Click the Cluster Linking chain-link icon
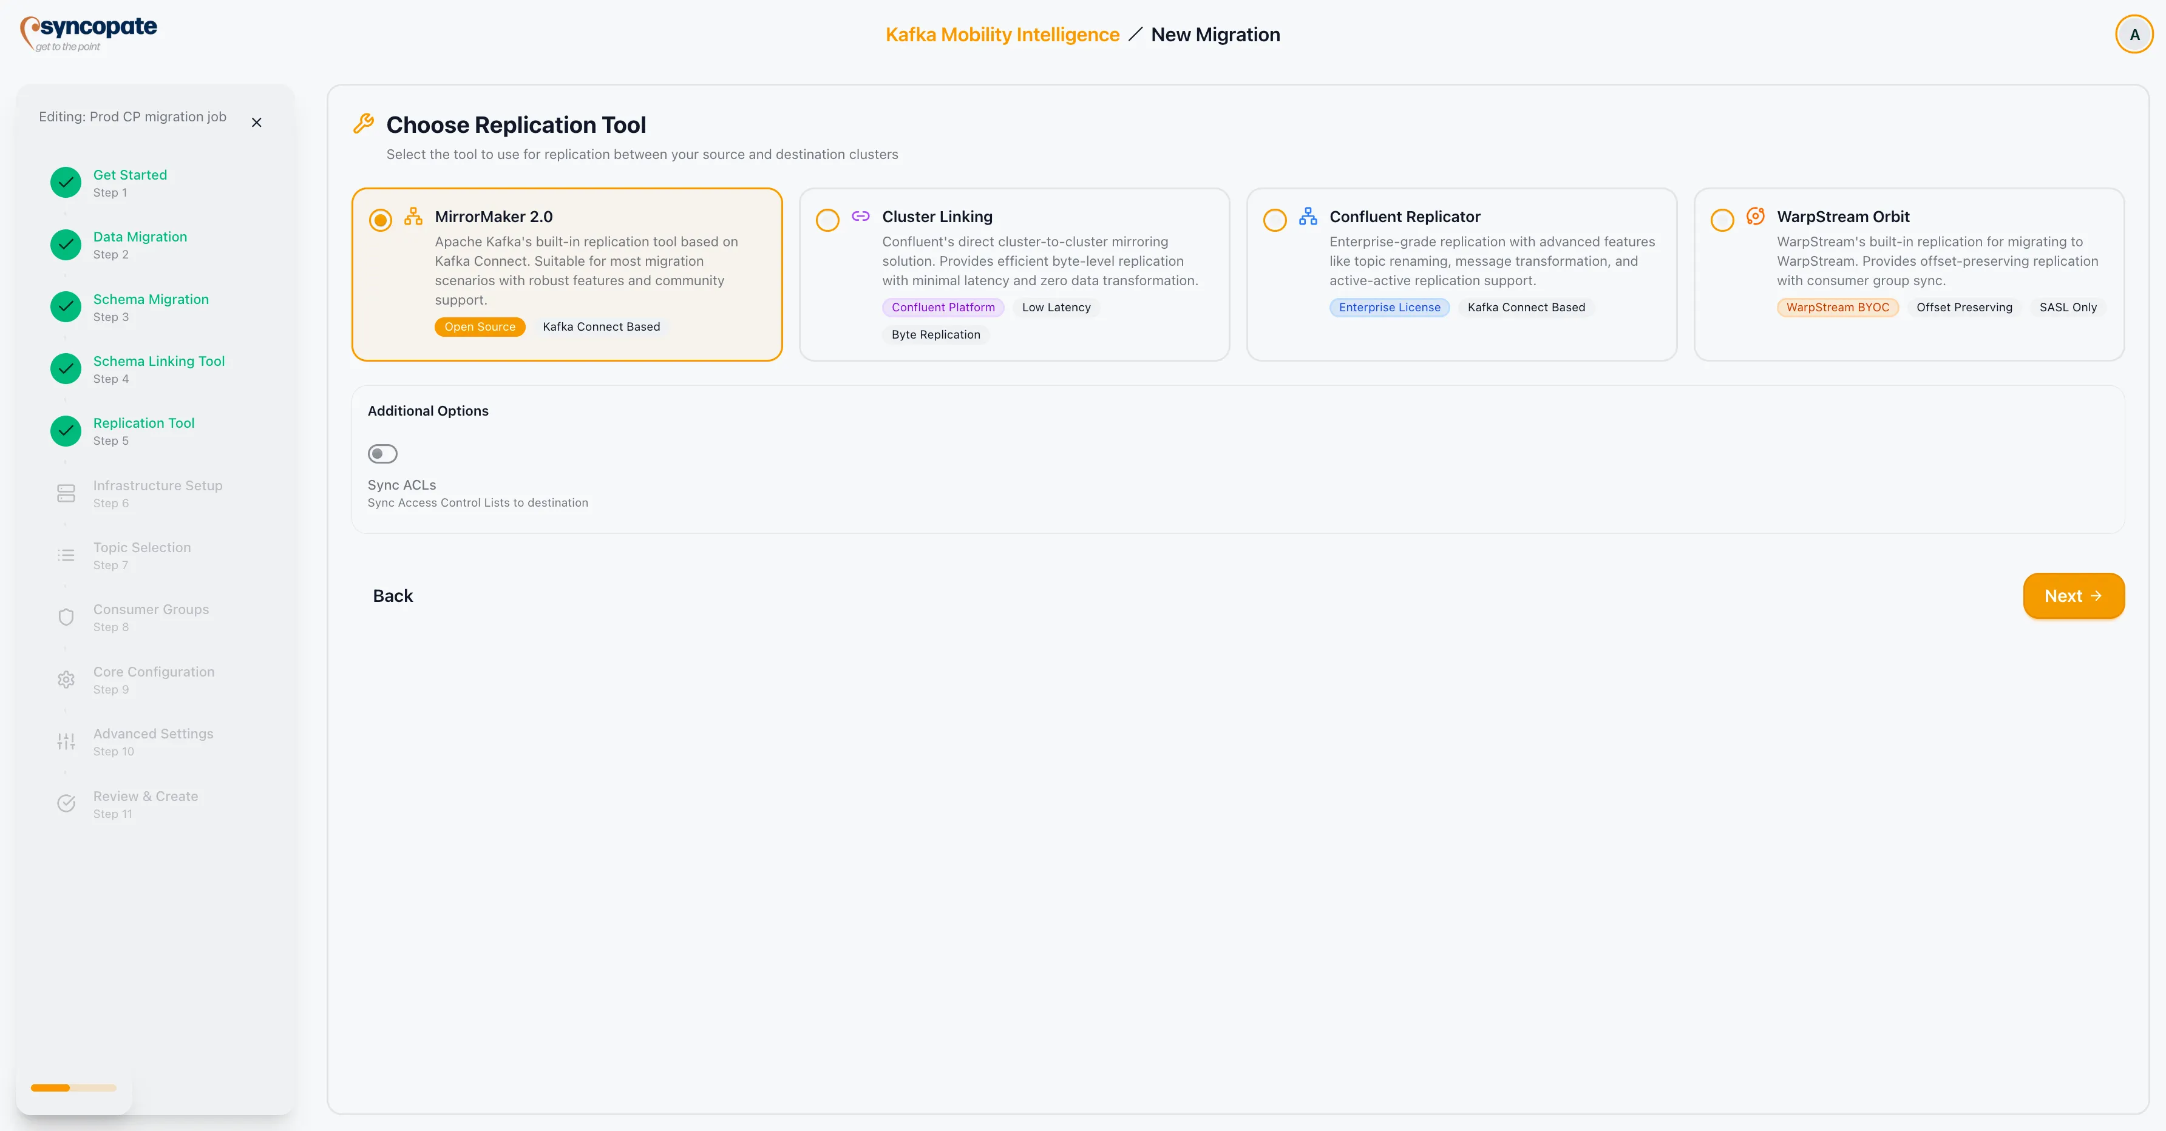This screenshot has height=1131, width=2166. pyautogui.click(x=860, y=216)
